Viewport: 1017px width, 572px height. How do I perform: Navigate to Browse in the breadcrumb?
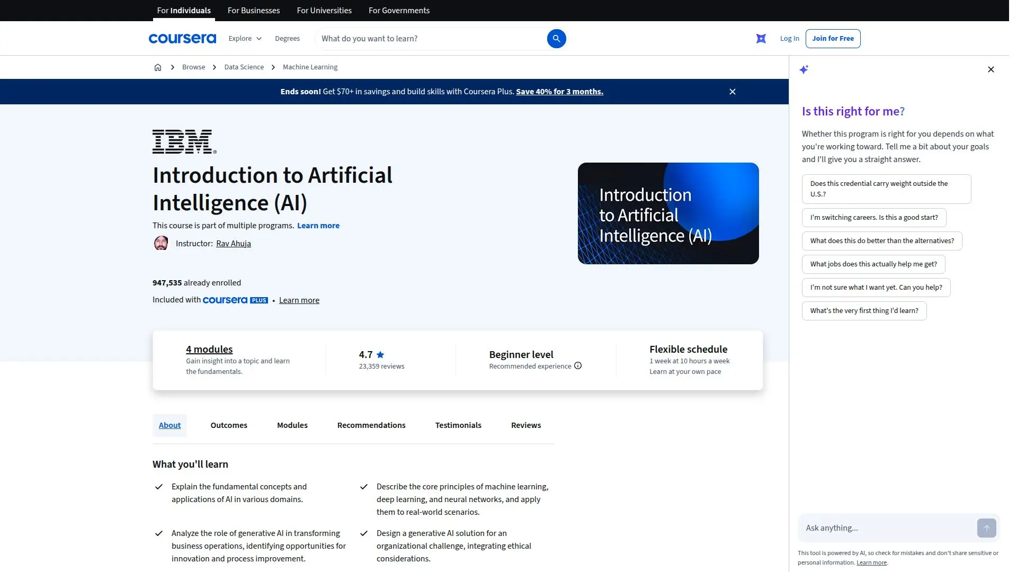click(x=193, y=67)
